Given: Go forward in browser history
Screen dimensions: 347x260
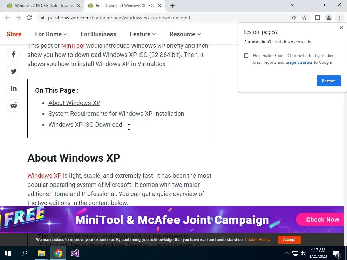Looking at the screenshot, I should pos(18,18).
